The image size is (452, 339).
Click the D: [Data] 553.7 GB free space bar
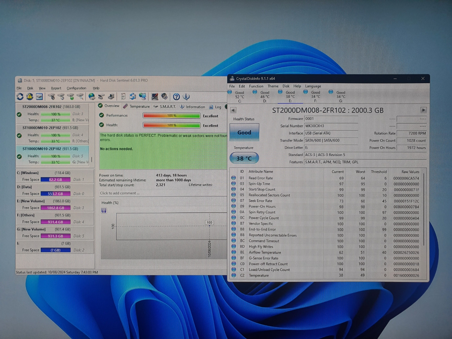pos(56,194)
